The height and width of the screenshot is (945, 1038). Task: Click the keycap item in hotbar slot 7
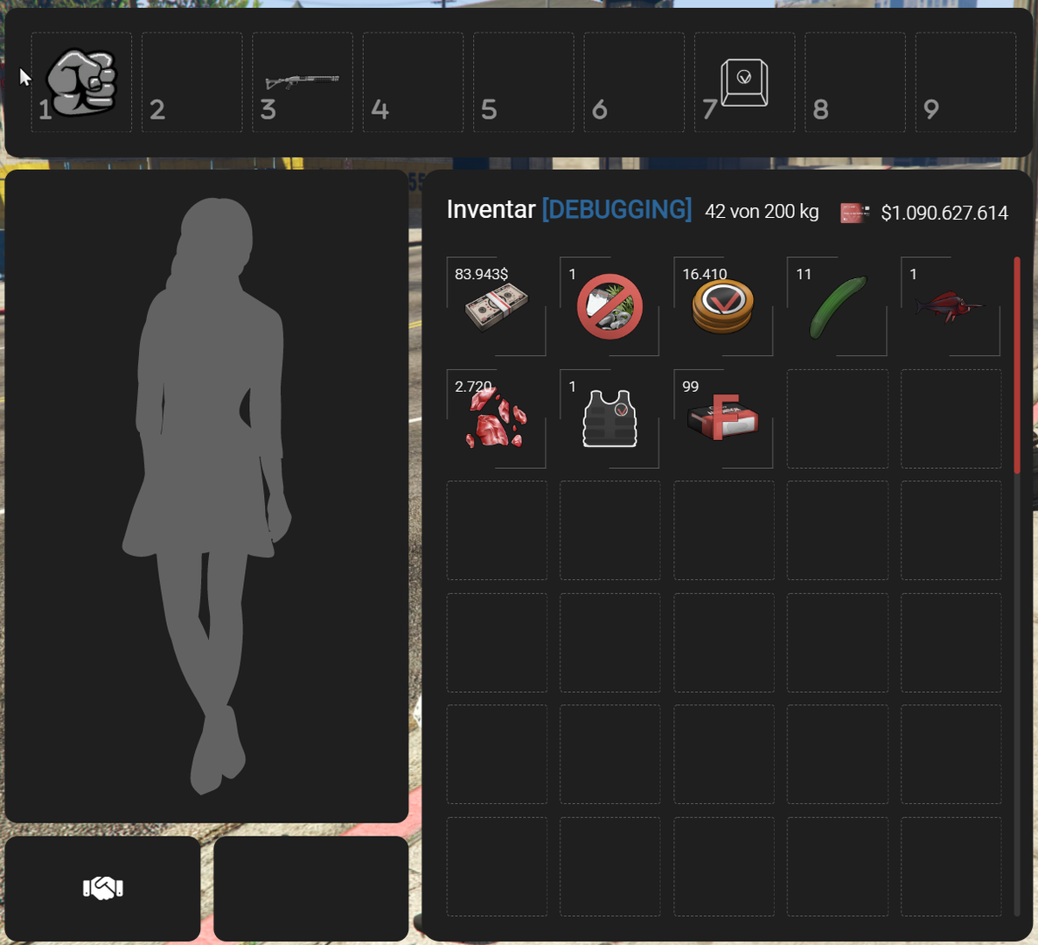click(x=744, y=83)
